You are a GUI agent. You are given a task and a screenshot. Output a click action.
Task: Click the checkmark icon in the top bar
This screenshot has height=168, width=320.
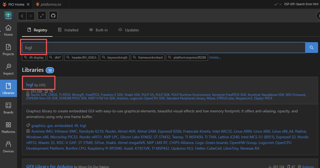coord(276,4)
